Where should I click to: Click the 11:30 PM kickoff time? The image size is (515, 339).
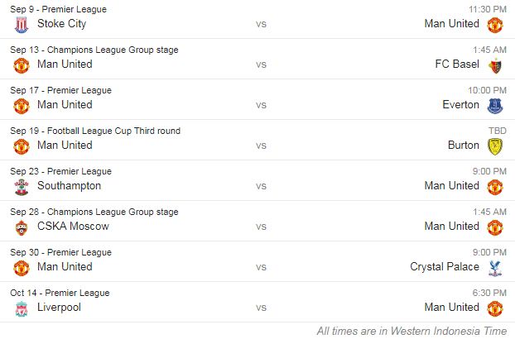[x=486, y=9]
